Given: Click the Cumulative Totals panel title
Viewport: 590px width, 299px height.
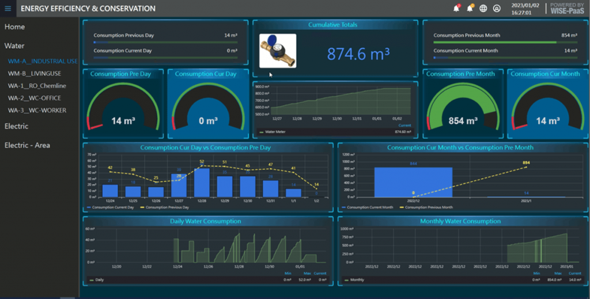Looking at the screenshot, I should pos(332,25).
